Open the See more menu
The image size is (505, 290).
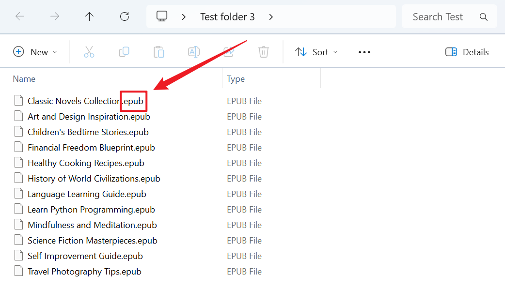click(x=364, y=51)
